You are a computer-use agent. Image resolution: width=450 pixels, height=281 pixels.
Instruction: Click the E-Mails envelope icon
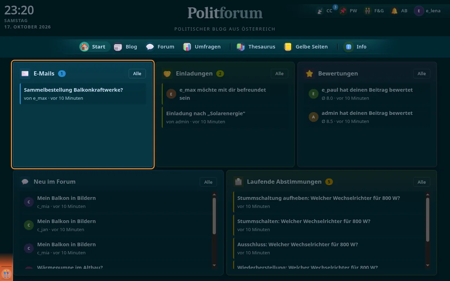point(25,73)
